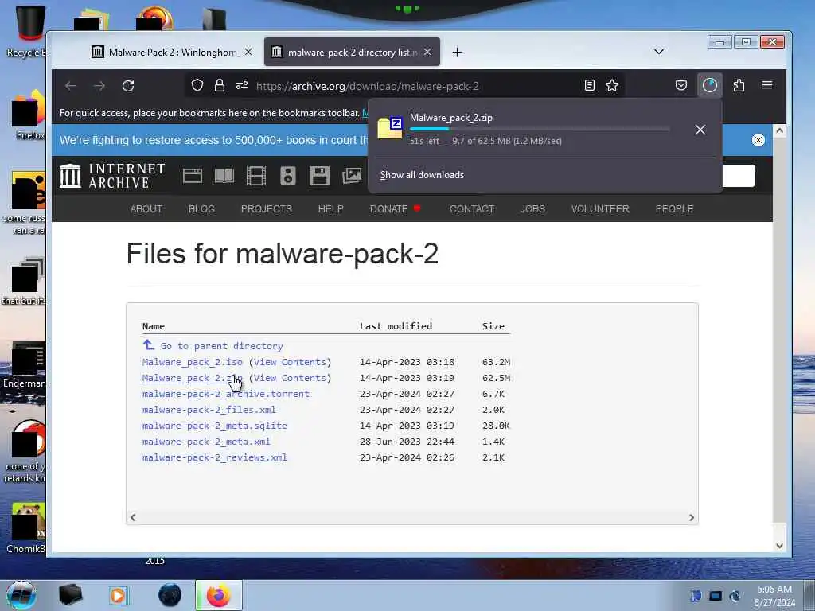This screenshot has width=815, height=611.
Task: Click the page vertical scrollbar up arrow
Action: click(x=779, y=130)
